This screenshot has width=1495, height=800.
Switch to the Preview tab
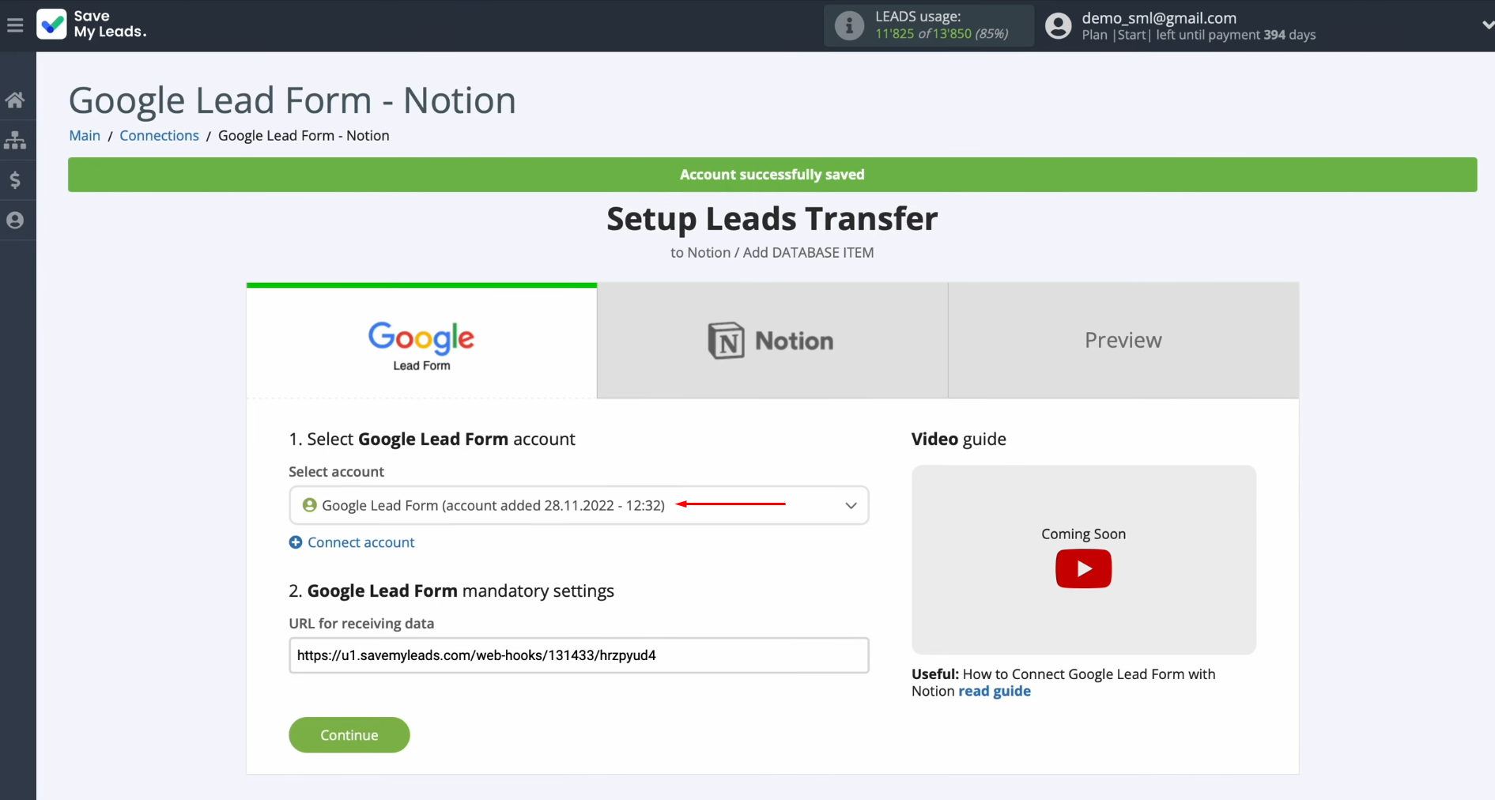pos(1123,341)
